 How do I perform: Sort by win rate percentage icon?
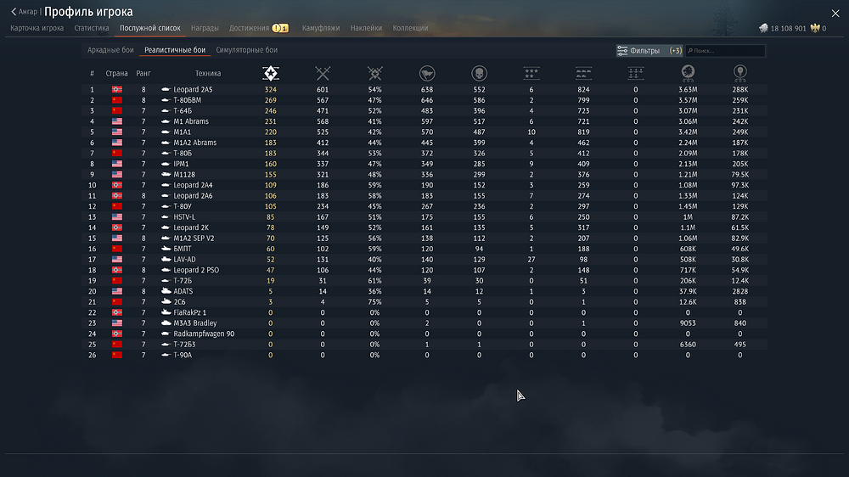click(x=374, y=73)
